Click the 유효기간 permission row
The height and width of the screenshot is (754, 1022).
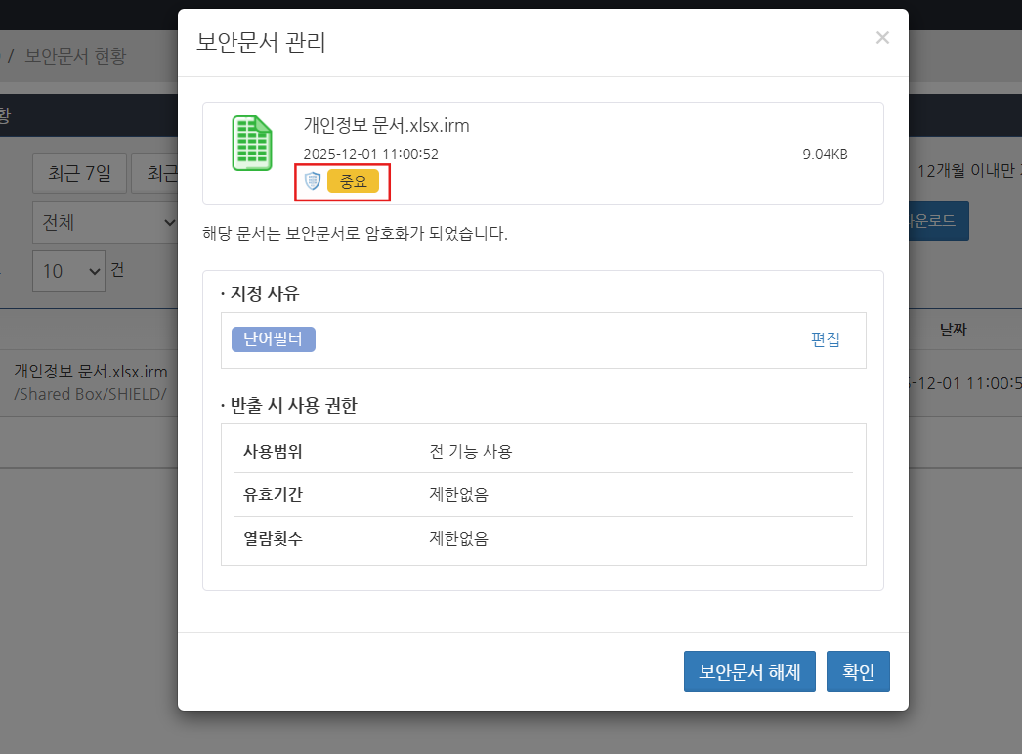(x=543, y=495)
